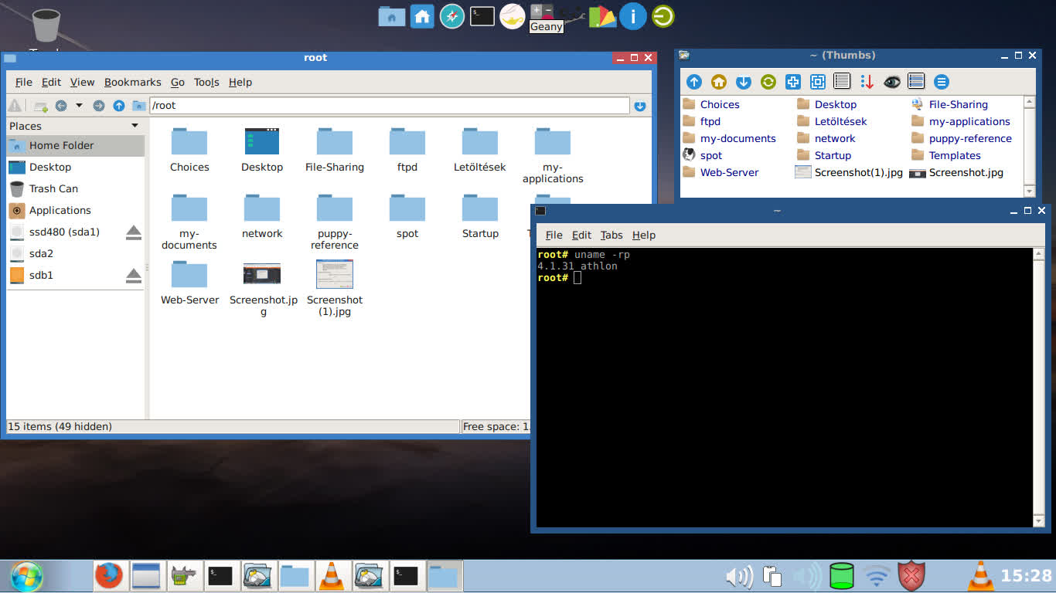Click Home icon in Thumbs window toolbar
1056x593 pixels.
click(719, 82)
